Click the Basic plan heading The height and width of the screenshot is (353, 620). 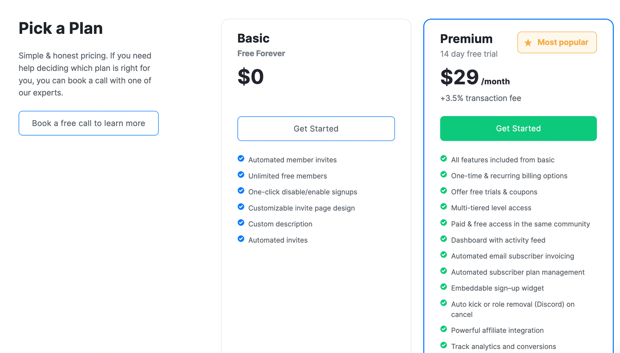[253, 38]
